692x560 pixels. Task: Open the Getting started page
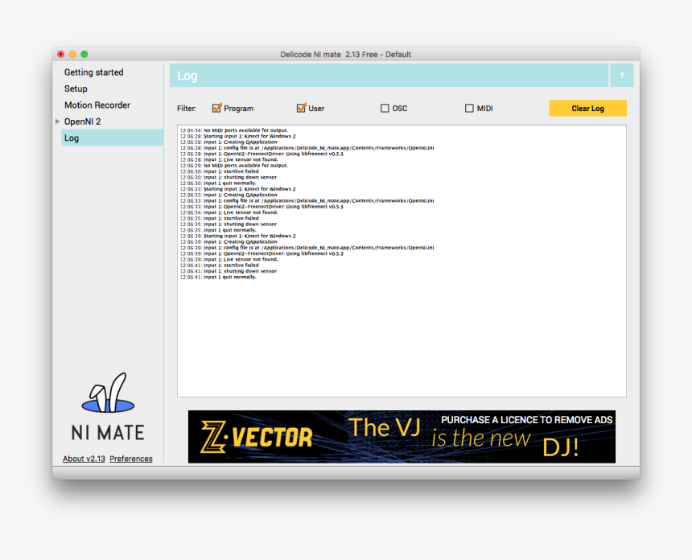pyautogui.click(x=94, y=72)
